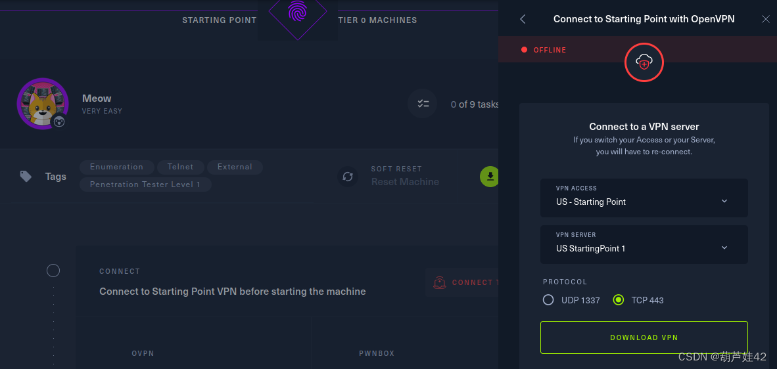Viewport: 777px width, 369px height.
Task: Click the Meow machine name
Action: [97, 98]
